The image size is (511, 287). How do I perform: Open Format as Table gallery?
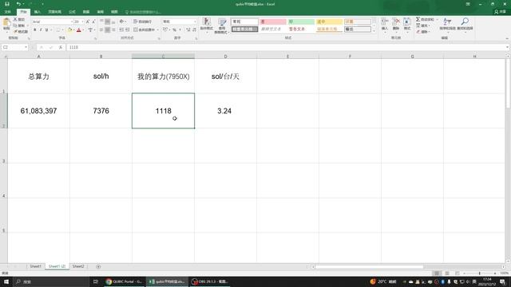222,26
